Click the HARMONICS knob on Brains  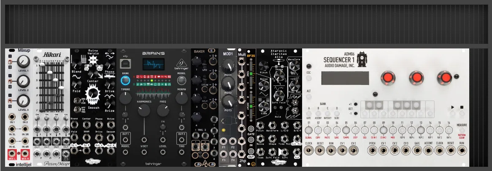click(144, 111)
